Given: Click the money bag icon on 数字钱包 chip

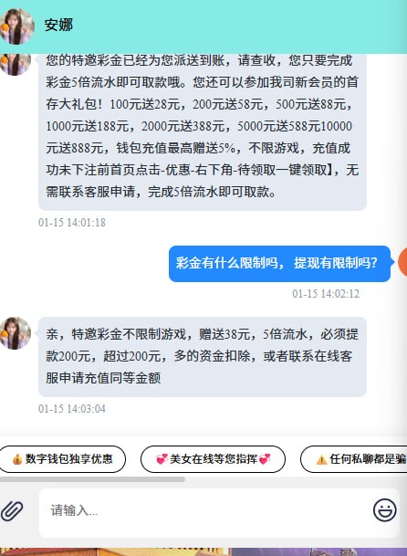Looking at the screenshot, I should click(17, 459).
